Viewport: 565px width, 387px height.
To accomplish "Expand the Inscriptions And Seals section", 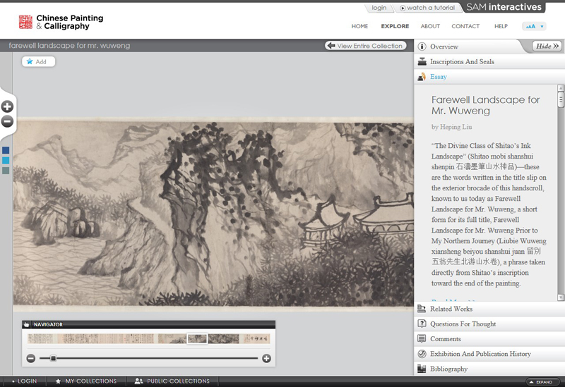I will 489,61.
